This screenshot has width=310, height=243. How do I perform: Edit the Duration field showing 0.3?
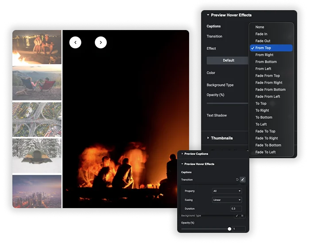[236, 209]
